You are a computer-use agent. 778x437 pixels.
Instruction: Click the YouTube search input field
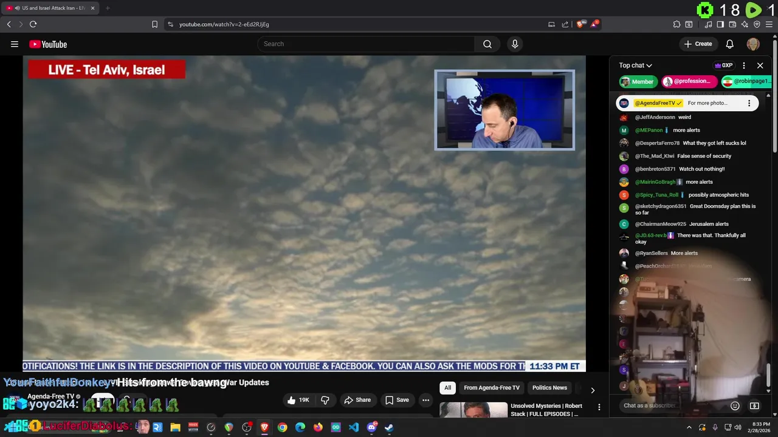pos(367,44)
